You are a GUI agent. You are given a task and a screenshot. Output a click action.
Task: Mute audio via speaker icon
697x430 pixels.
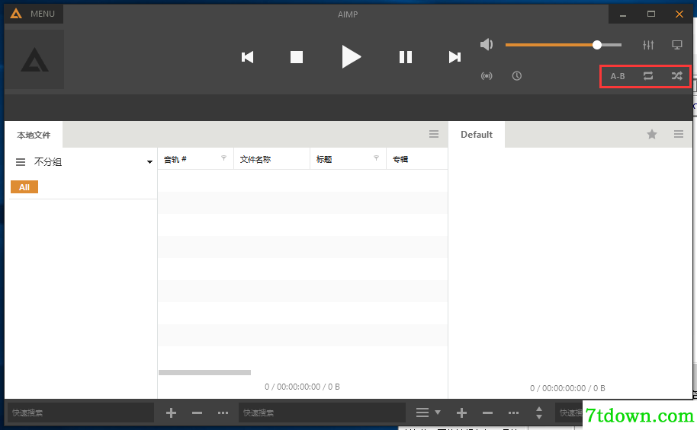click(x=487, y=44)
